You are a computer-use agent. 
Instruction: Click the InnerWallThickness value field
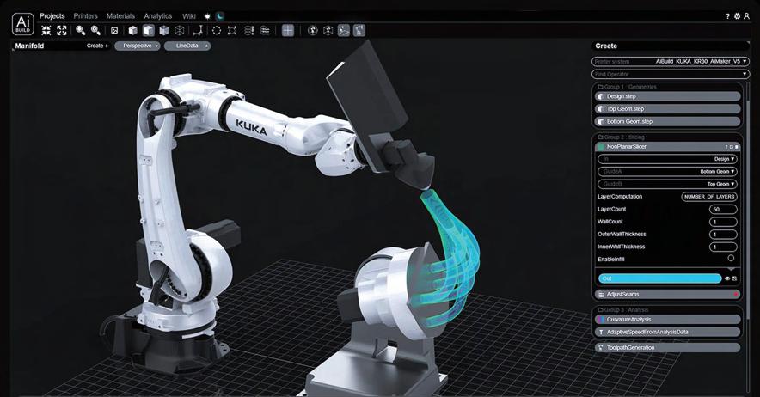click(723, 247)
